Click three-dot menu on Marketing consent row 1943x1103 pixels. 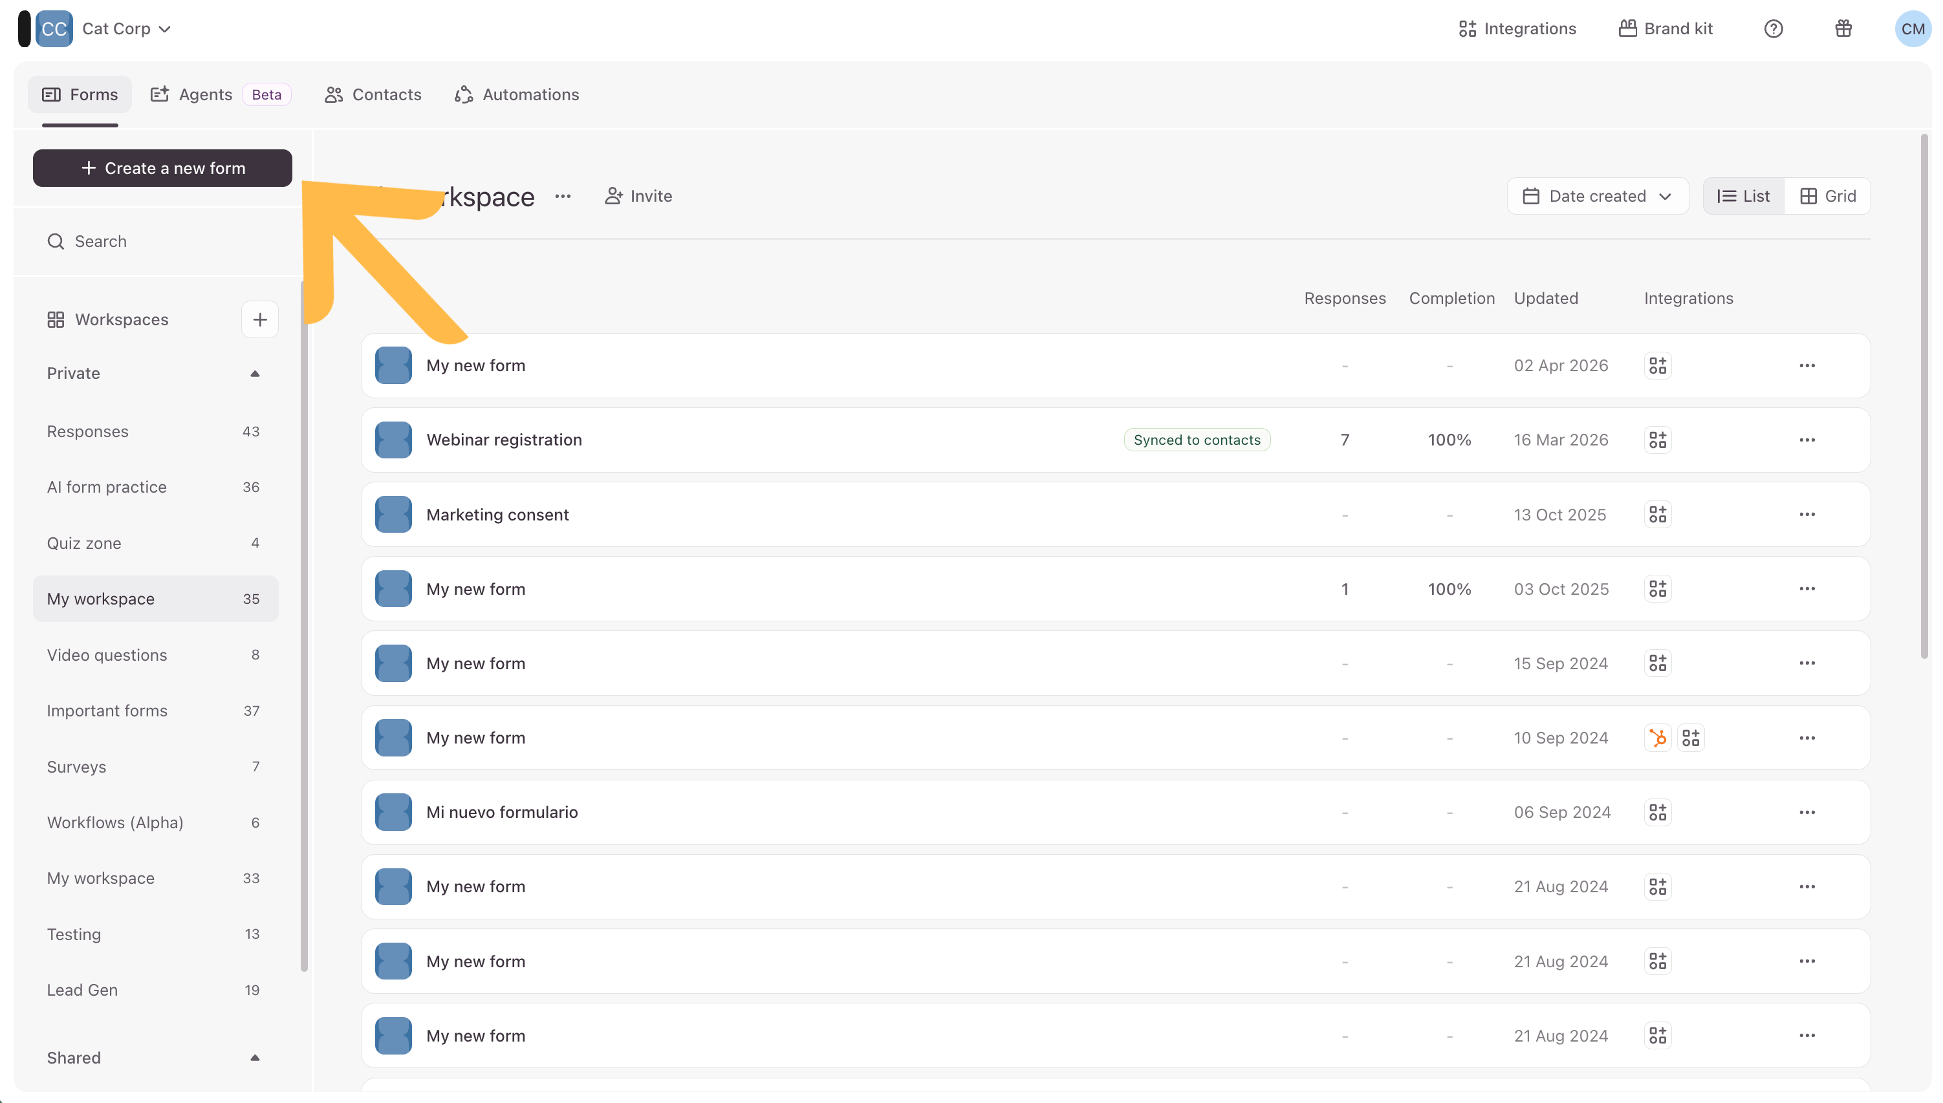[x=1807, y=515]
